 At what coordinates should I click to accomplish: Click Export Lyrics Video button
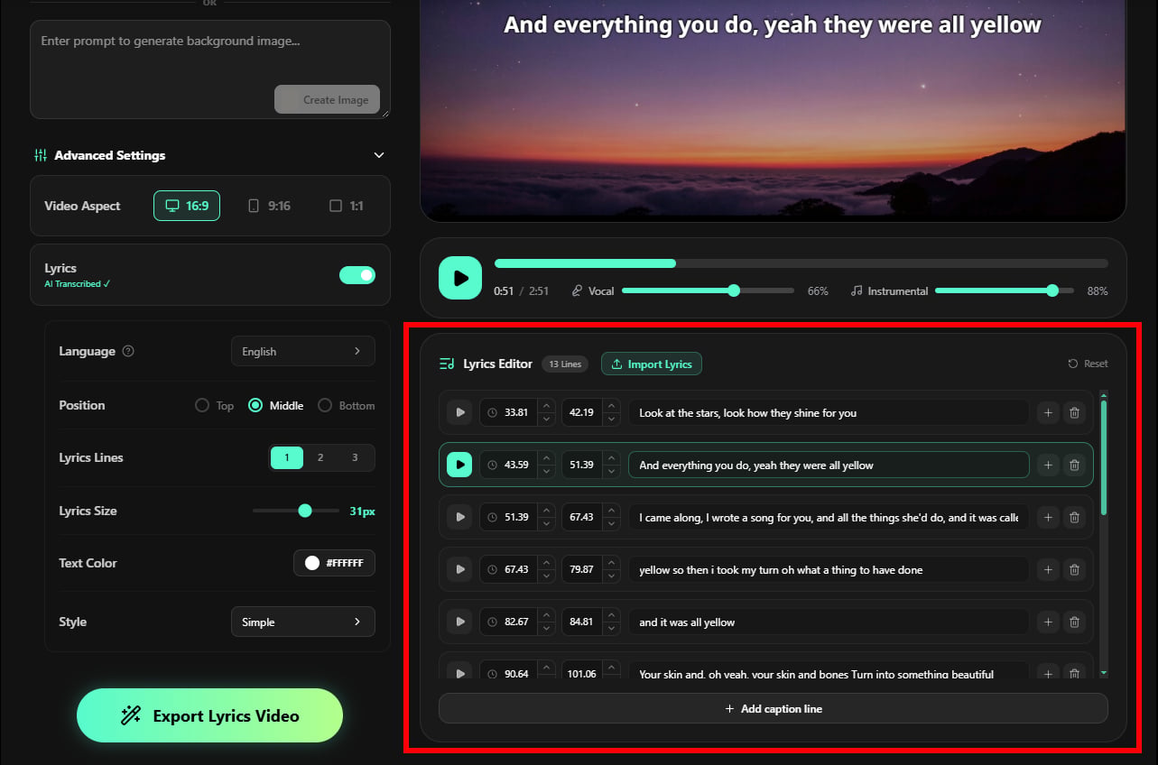click(x=209, y=715)
